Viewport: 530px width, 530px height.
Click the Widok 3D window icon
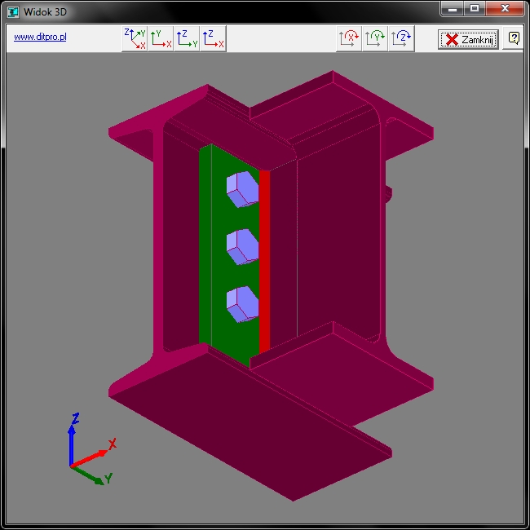13,12
